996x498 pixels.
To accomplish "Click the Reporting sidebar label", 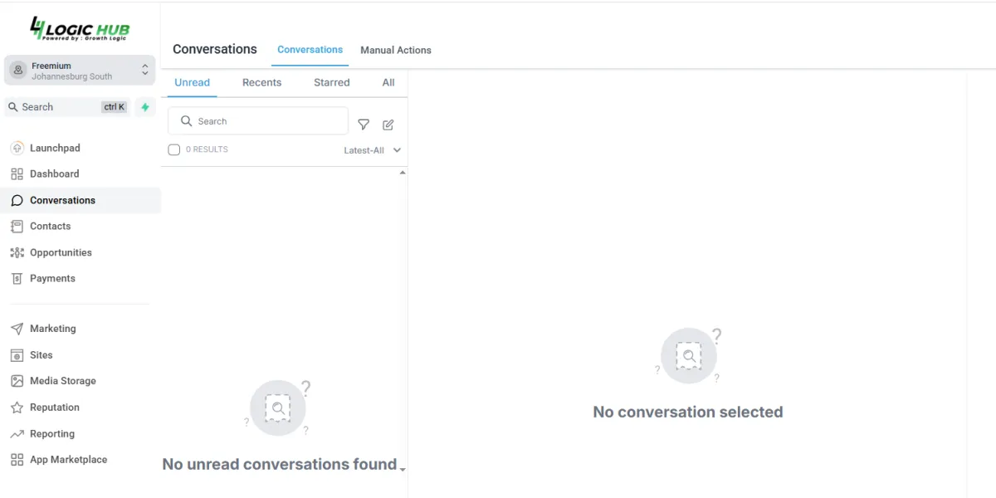I will click(52, 434).
